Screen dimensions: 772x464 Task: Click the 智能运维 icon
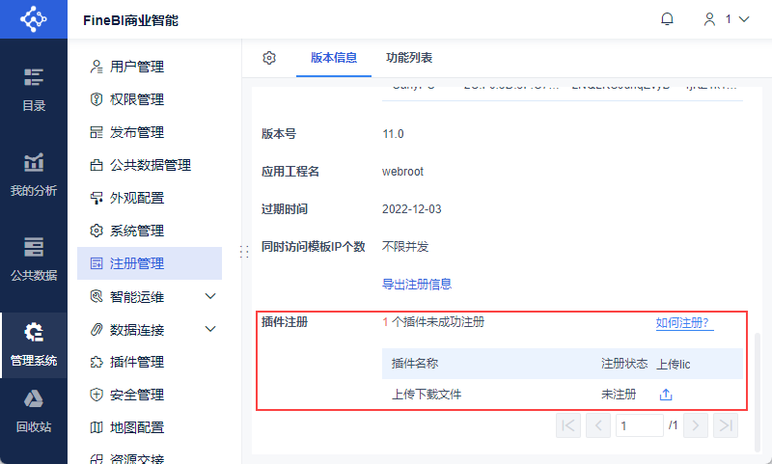click(x=96, y=297)
